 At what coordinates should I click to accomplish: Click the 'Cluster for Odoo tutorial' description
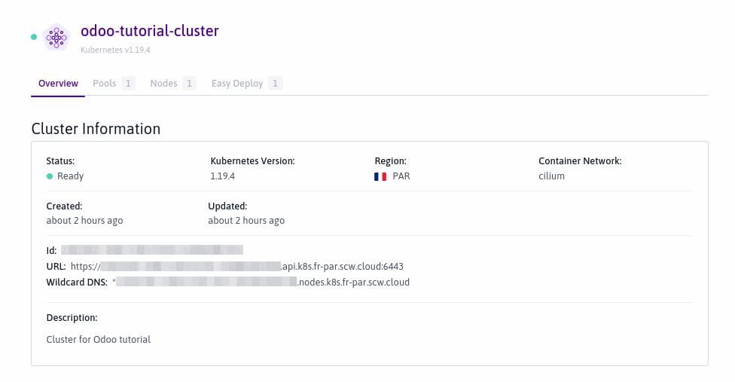pos(99,340)
